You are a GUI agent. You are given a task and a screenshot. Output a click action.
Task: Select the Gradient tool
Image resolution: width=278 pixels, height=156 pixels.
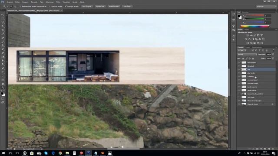pyautogui.click(x=3, y=57)
